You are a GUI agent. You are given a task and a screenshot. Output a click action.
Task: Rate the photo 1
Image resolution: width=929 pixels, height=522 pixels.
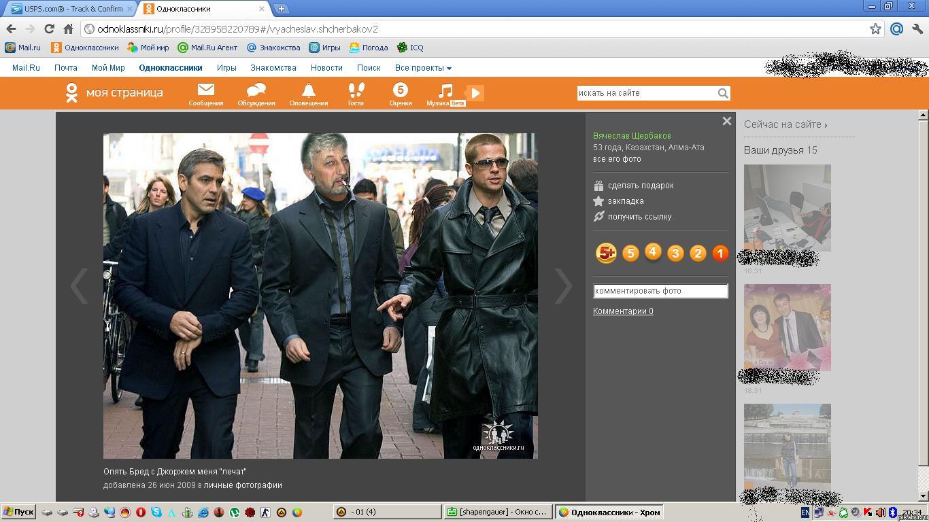[720, 254]
